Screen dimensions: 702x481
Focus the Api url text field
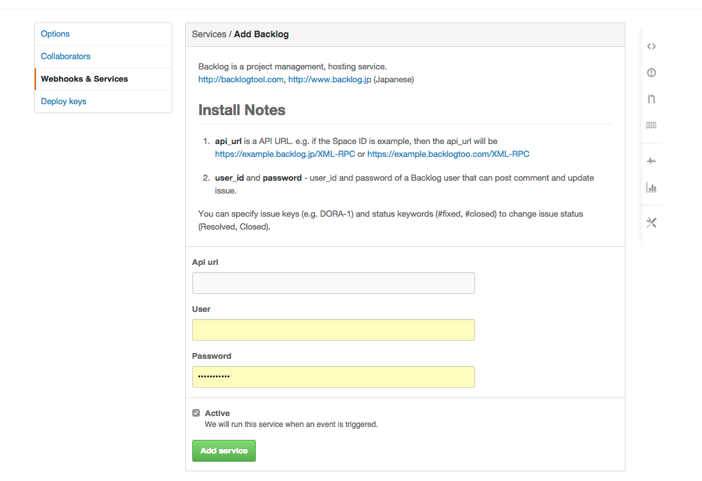[x=333, y=283]
